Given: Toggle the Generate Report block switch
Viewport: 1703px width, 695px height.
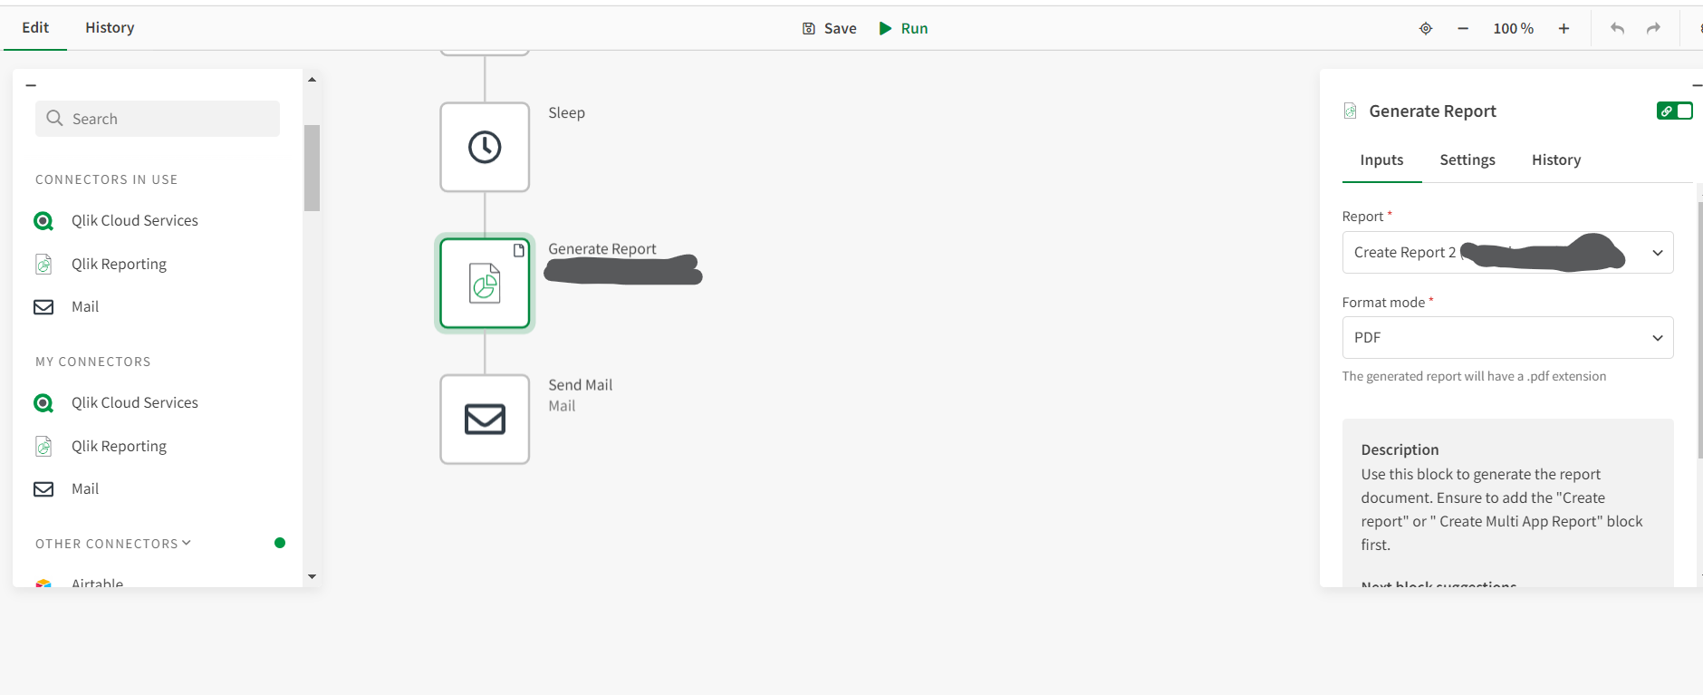Looking at the screenshot, I should (x=1674, y=111).
